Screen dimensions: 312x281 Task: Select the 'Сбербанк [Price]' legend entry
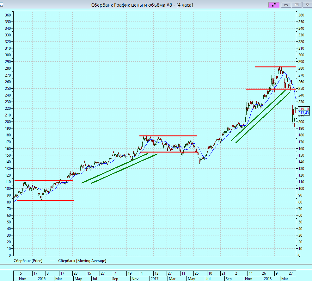pyautogui.click(x=28, y=261)
